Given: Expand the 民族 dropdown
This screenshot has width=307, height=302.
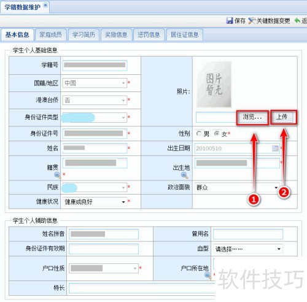Looking at the screenshot, I should [95, 187].
